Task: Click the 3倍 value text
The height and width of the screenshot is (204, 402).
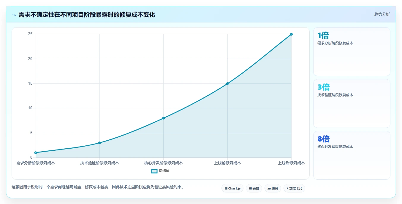Action: (x=323, y=87)
